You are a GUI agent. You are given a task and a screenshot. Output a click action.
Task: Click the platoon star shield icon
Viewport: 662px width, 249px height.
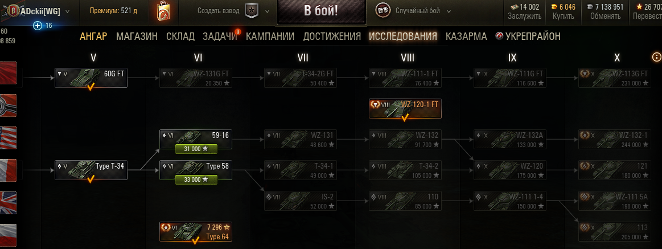pos(251,11)
